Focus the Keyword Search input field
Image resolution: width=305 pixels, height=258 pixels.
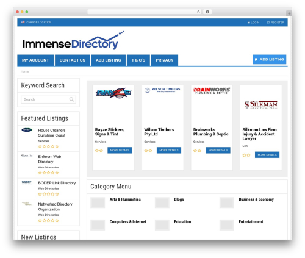[48, 99]
